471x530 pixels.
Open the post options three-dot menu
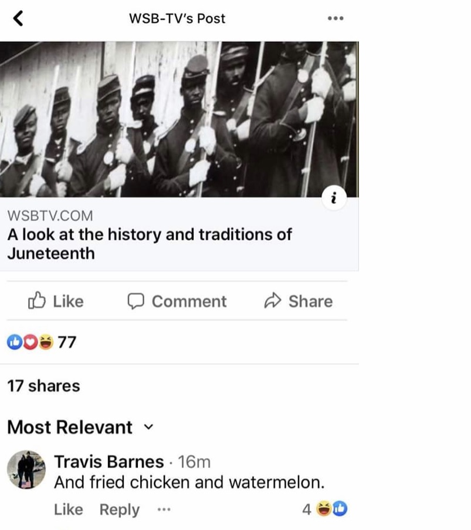[x=336, y=18]
